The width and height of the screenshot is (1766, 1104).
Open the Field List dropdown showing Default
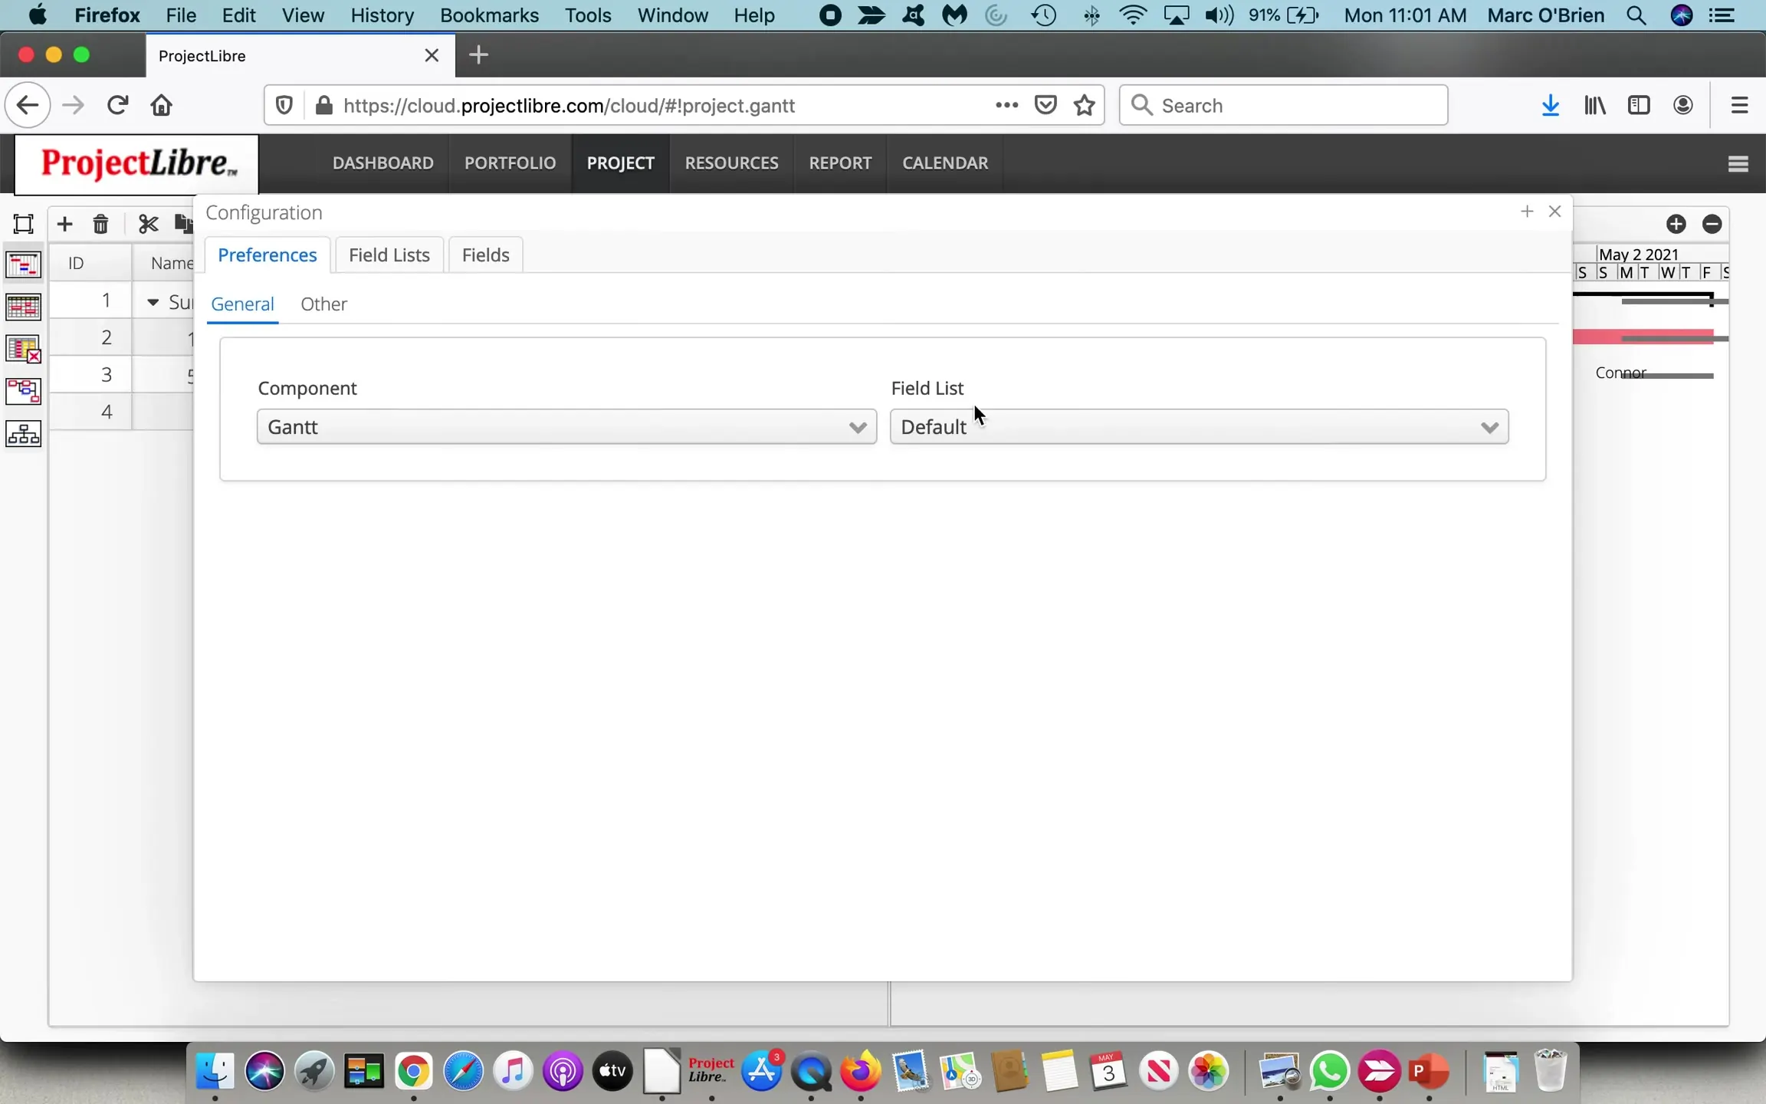(1199, 427)
